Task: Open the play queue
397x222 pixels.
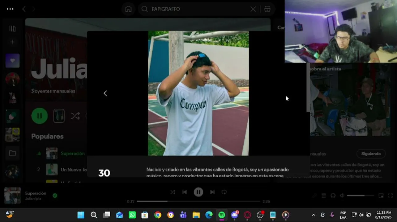Action: [324, 195]
